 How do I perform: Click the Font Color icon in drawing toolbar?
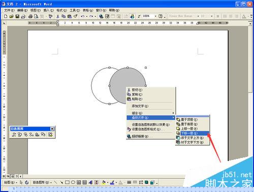(120, 182)
